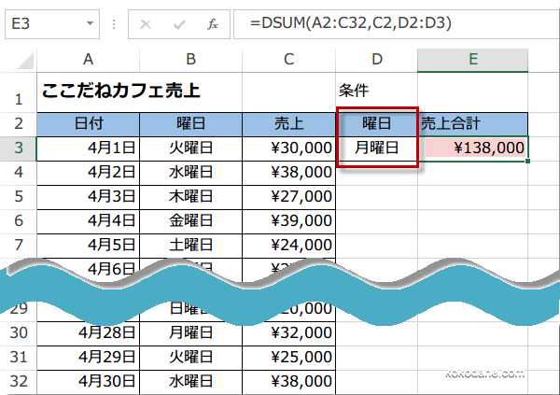Click the date cell 4月28日

click(89, 333)
